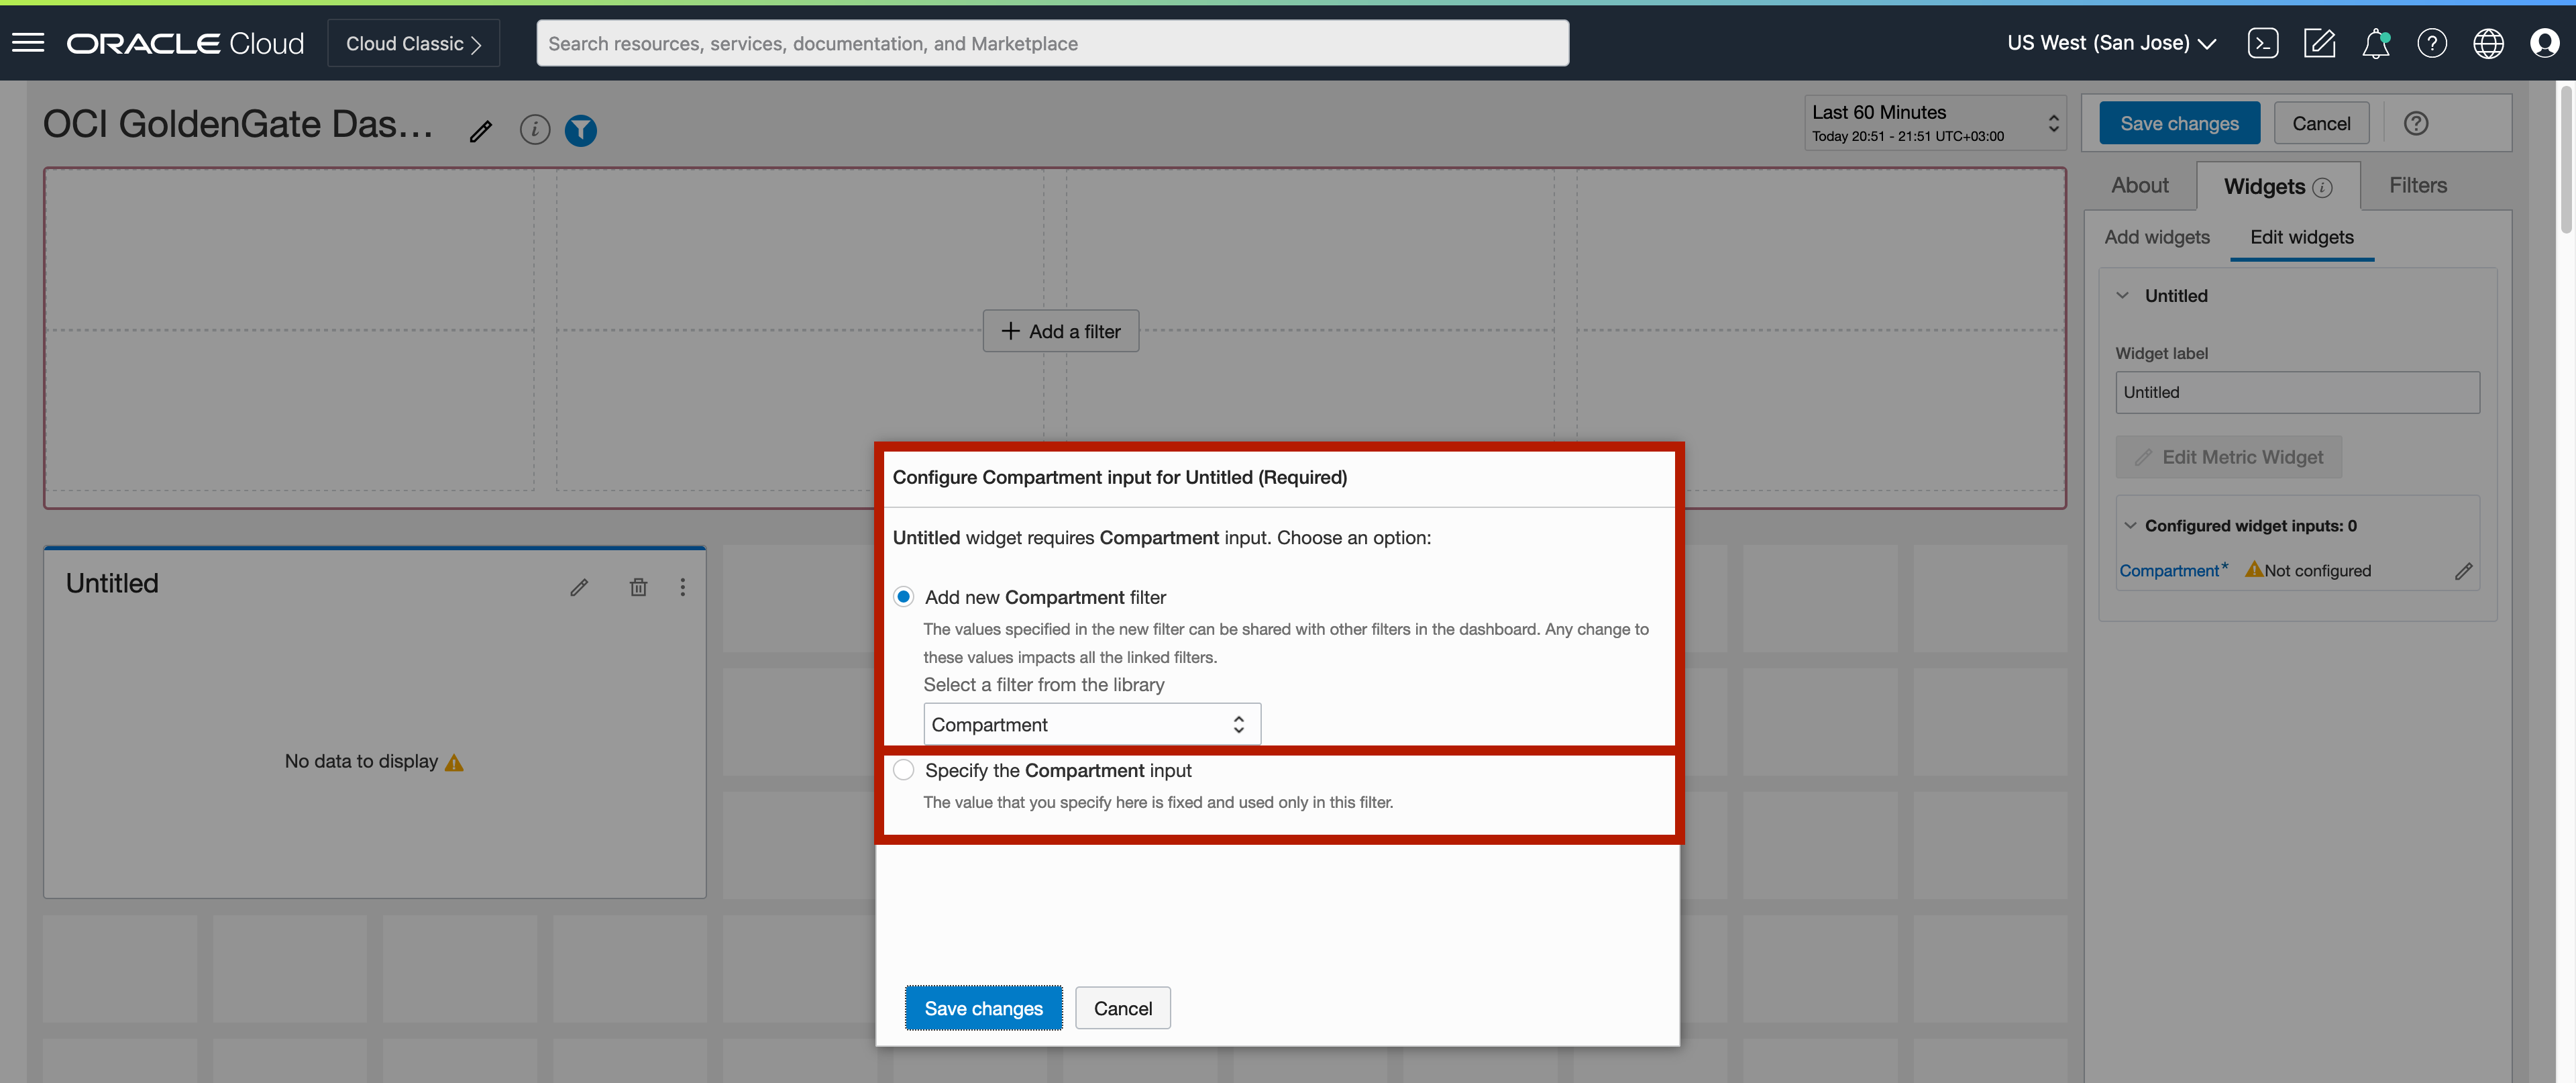The height and width of the screenshot is (1083, 2576).
Task: Open the language globe menu
Action: [2488, 43]
